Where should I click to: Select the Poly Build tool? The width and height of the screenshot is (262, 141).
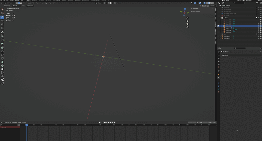click(2, 62)
